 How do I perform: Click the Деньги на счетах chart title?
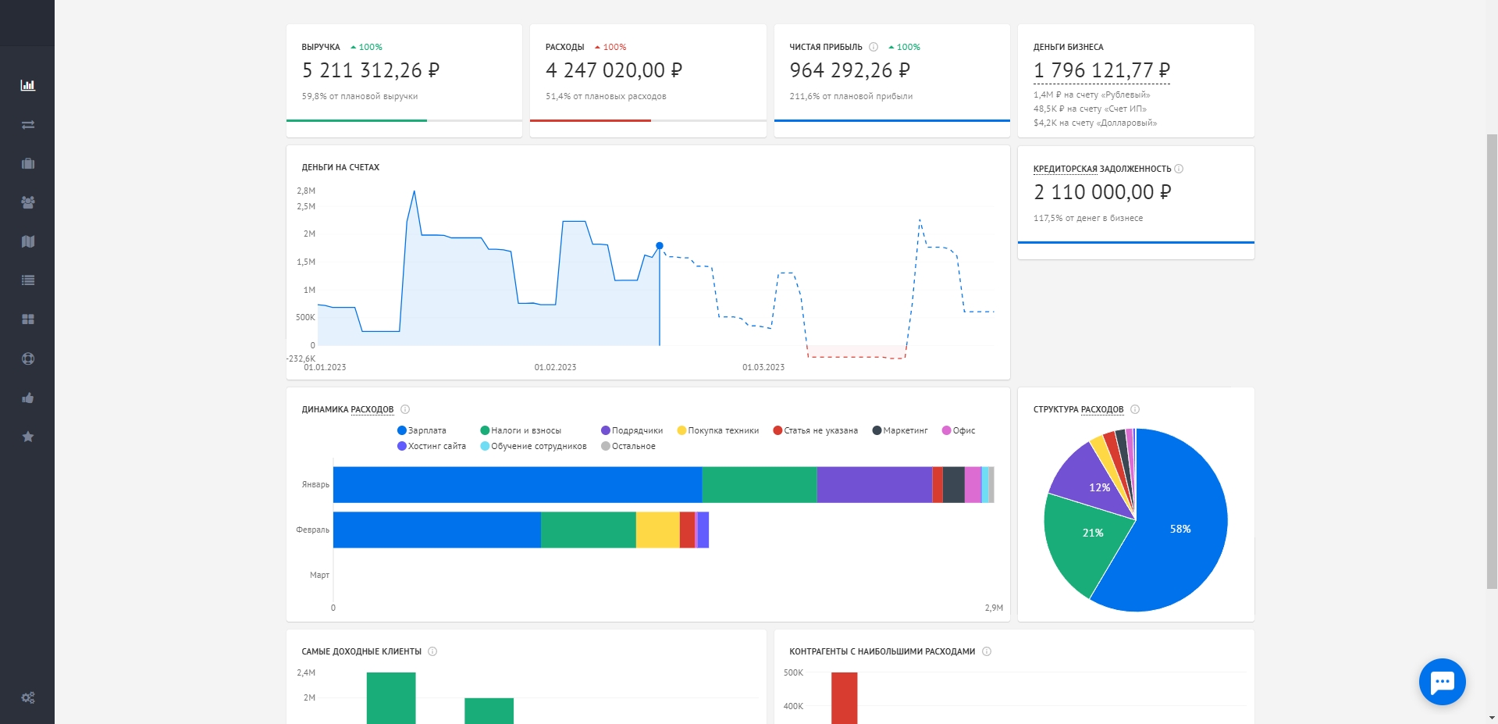[340, 167]
